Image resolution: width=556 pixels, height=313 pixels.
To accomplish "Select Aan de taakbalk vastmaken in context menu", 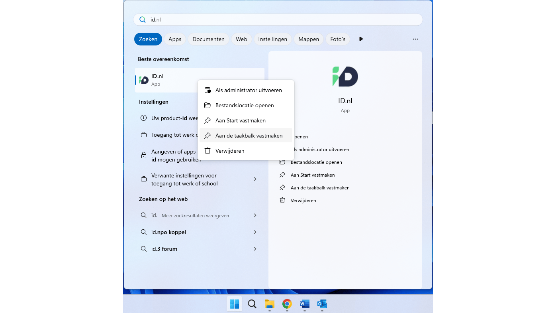I will 246,136.
